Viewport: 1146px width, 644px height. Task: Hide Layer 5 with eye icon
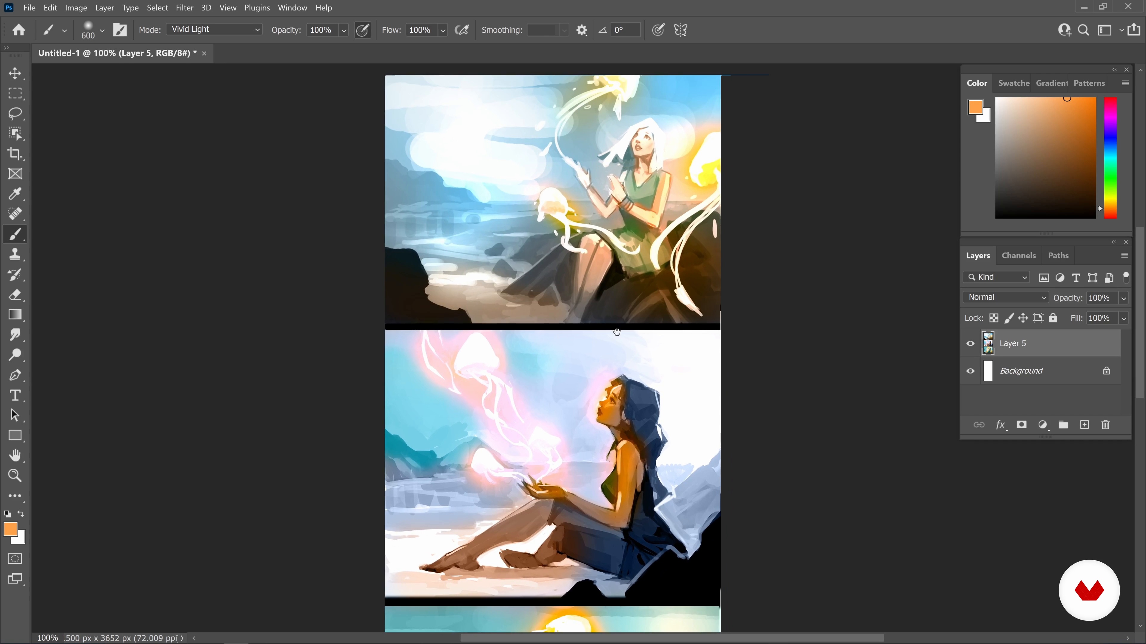(970, 343)
